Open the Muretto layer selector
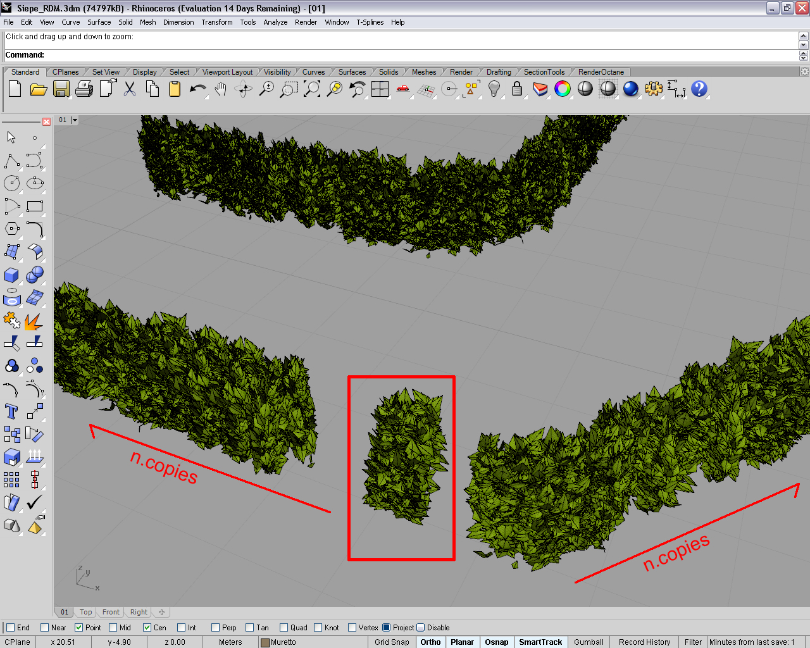The width and height of the screenshot is (810, 648). pos(311,642)
